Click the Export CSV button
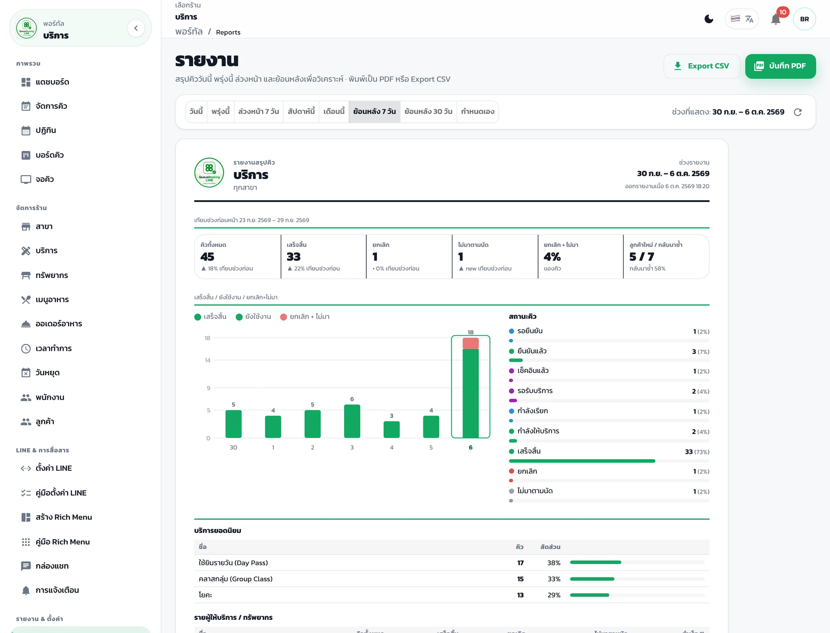The image size is (830, 633). (702, 66)
